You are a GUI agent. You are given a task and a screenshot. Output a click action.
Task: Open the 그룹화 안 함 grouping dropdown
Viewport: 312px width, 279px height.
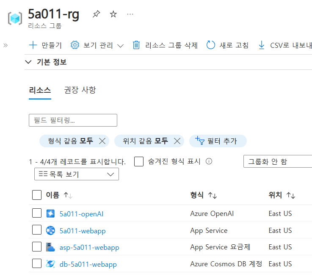coord(278,161)
